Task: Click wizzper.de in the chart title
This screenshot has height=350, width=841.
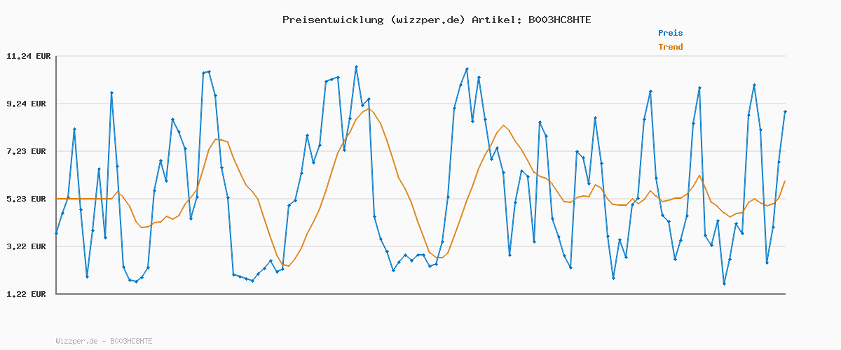Action: tap(428, 20)
